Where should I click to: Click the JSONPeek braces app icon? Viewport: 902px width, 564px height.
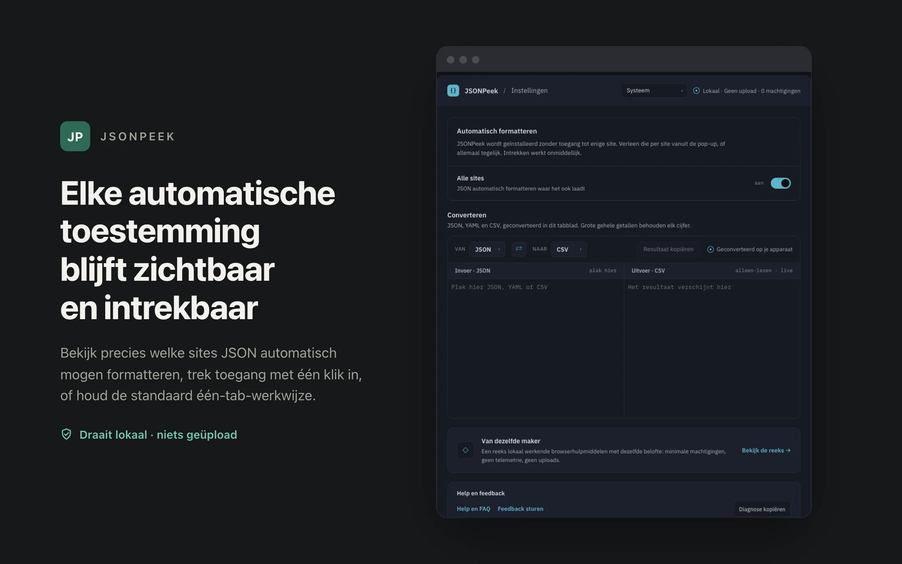pyautogui.click(x=453, y=91)
